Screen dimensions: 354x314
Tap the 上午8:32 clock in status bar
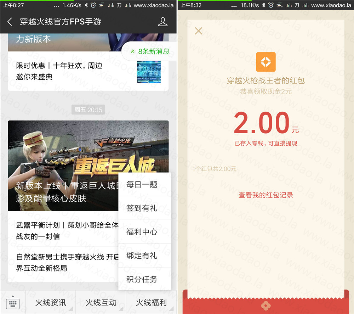pos(191,5)
